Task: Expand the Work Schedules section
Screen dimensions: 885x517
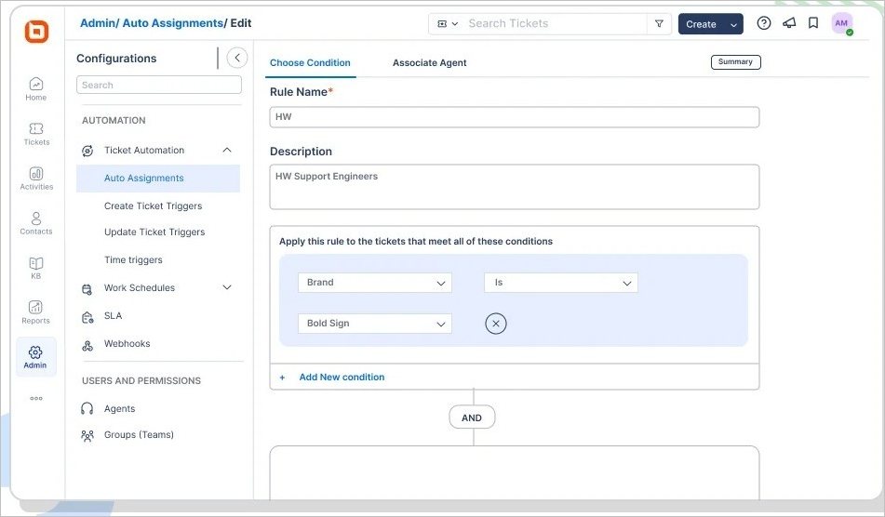Action: [227, 287]
